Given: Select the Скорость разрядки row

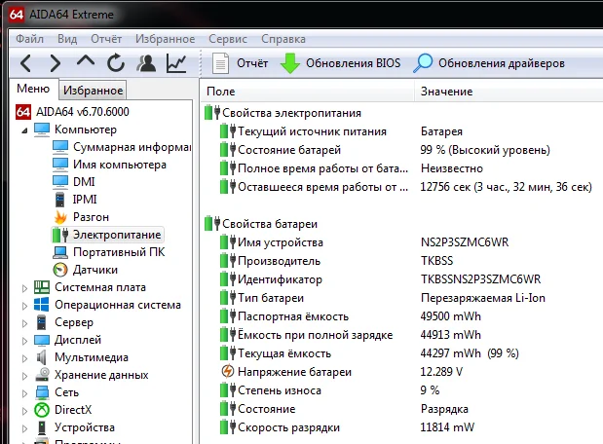Looking at the screenshot, I should [x=402, y=427].
